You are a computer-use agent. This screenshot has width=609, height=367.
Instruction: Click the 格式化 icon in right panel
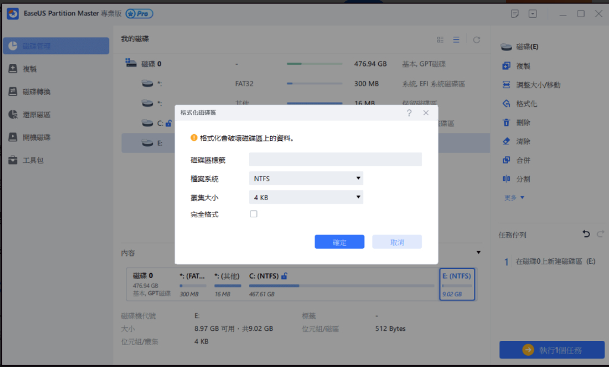[506, 104]
